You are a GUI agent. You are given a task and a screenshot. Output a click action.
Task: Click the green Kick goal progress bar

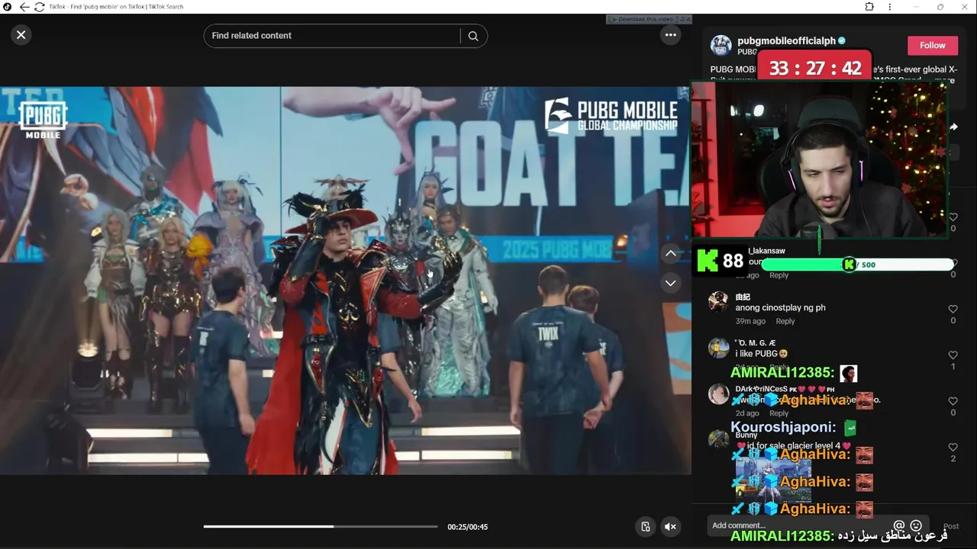tap(857, 265)
